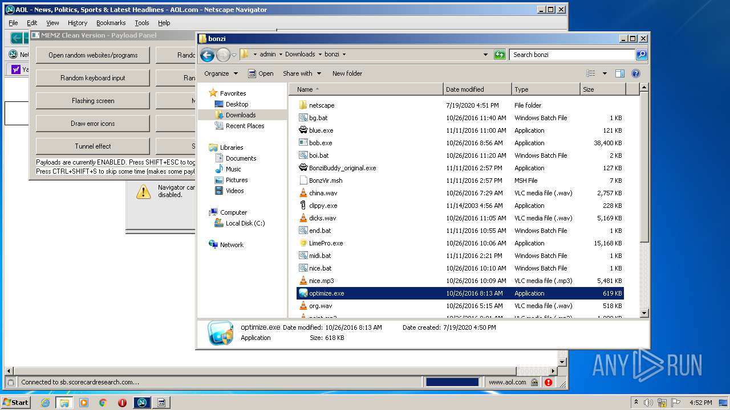Viewport: 730px width, 410px height.
Task: Toggle the Tunnel effect payload
Action: [x=93, y=146]
